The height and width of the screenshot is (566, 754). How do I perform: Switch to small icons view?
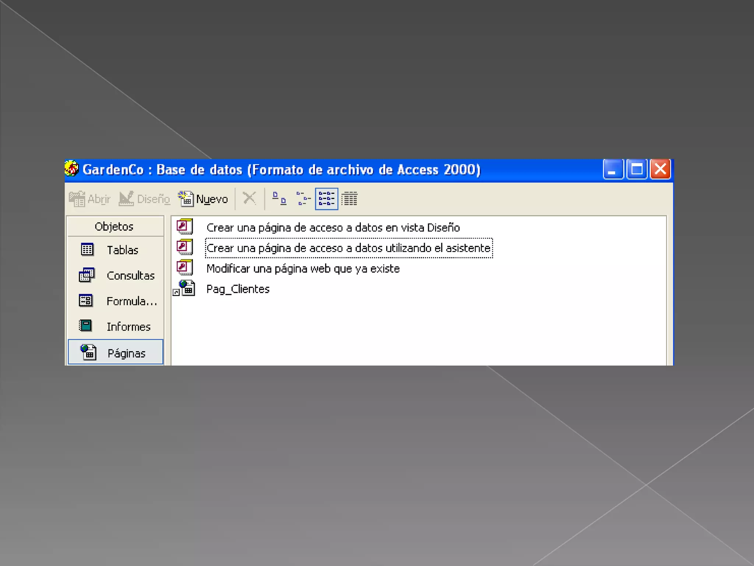[x=303, y=199]
